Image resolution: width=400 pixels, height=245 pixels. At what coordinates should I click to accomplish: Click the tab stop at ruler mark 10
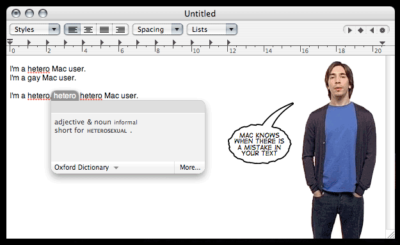pyautogui.click(x=193, y=42)
